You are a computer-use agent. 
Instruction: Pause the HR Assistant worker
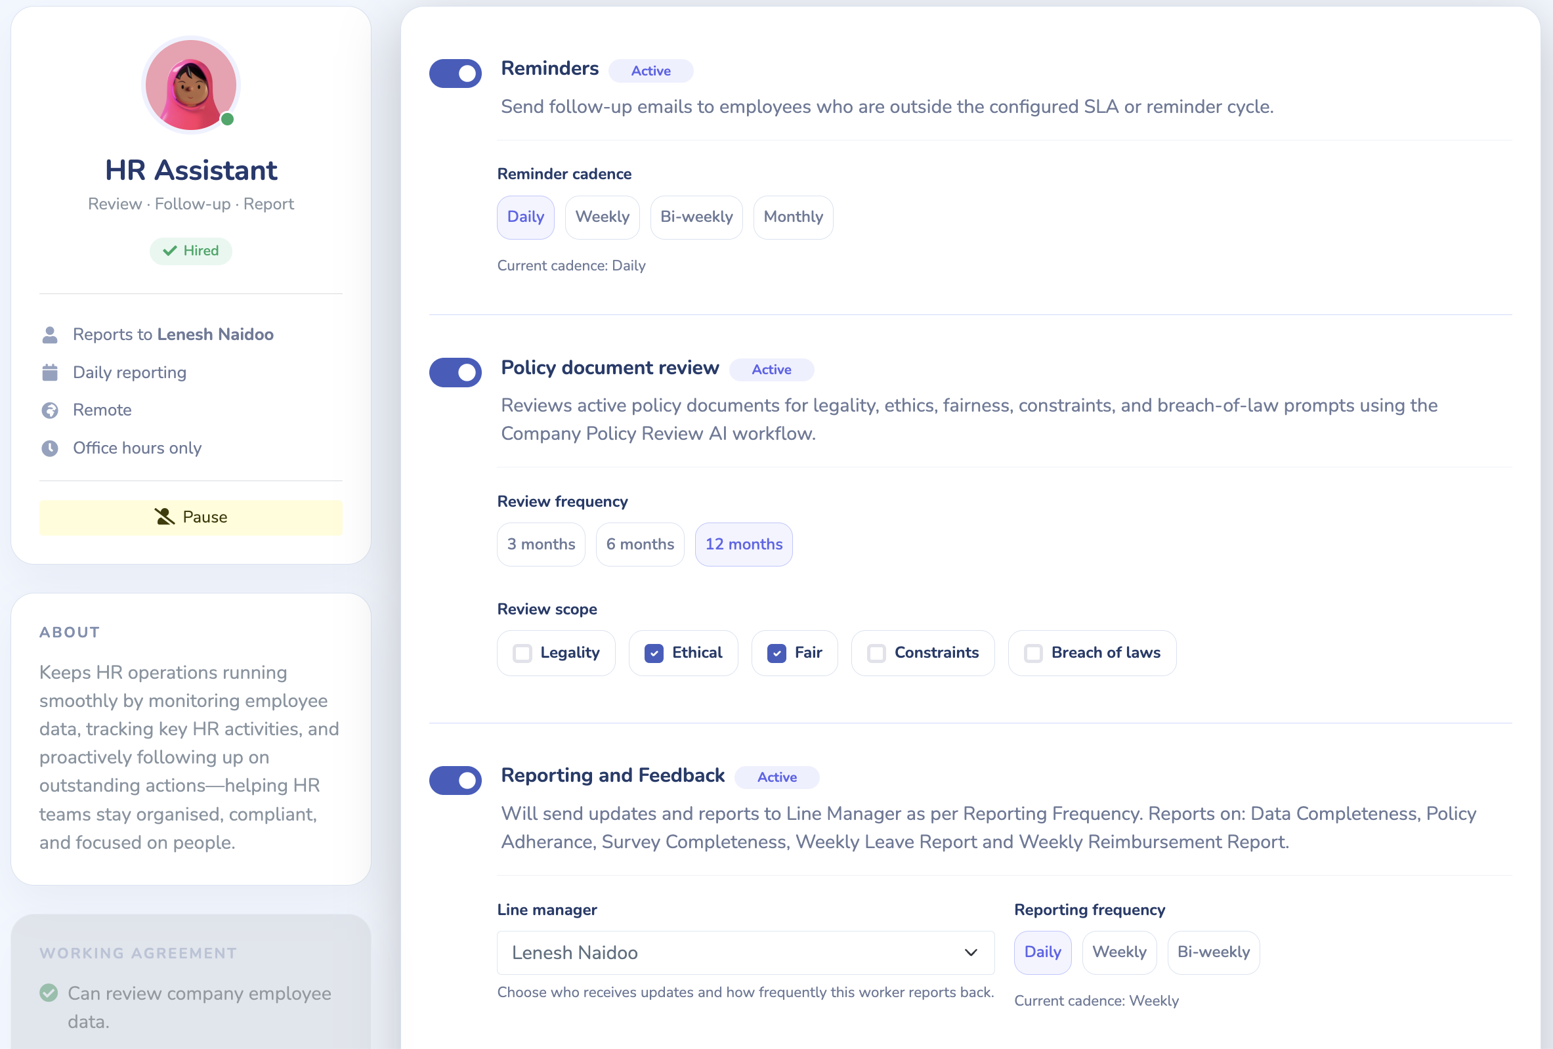(191, 518)
